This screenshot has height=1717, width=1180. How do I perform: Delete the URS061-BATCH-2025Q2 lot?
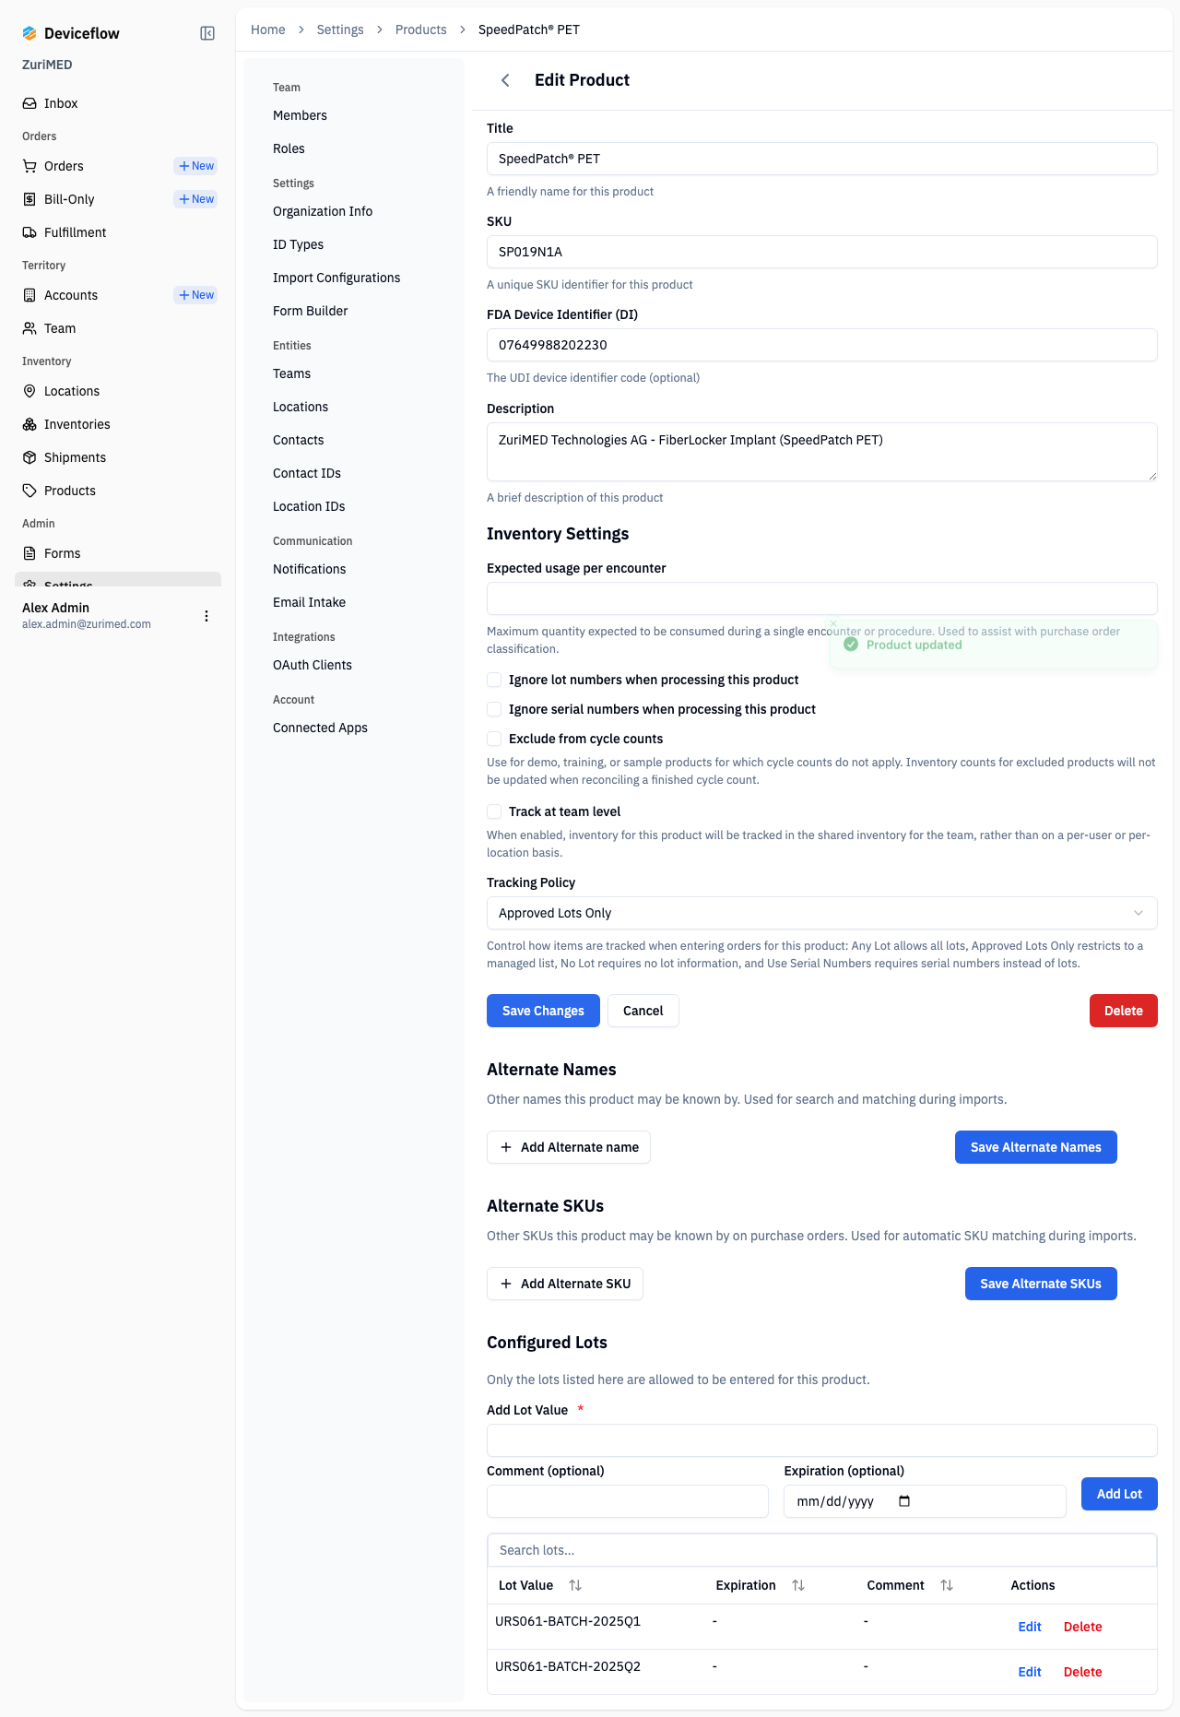coord(1082,1672)
